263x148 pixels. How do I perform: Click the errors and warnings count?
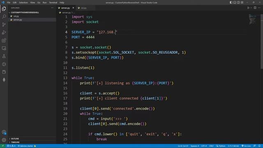coord(11,146)
